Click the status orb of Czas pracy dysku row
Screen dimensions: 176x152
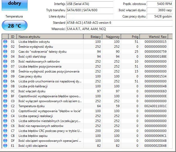[x=5, y=76]
